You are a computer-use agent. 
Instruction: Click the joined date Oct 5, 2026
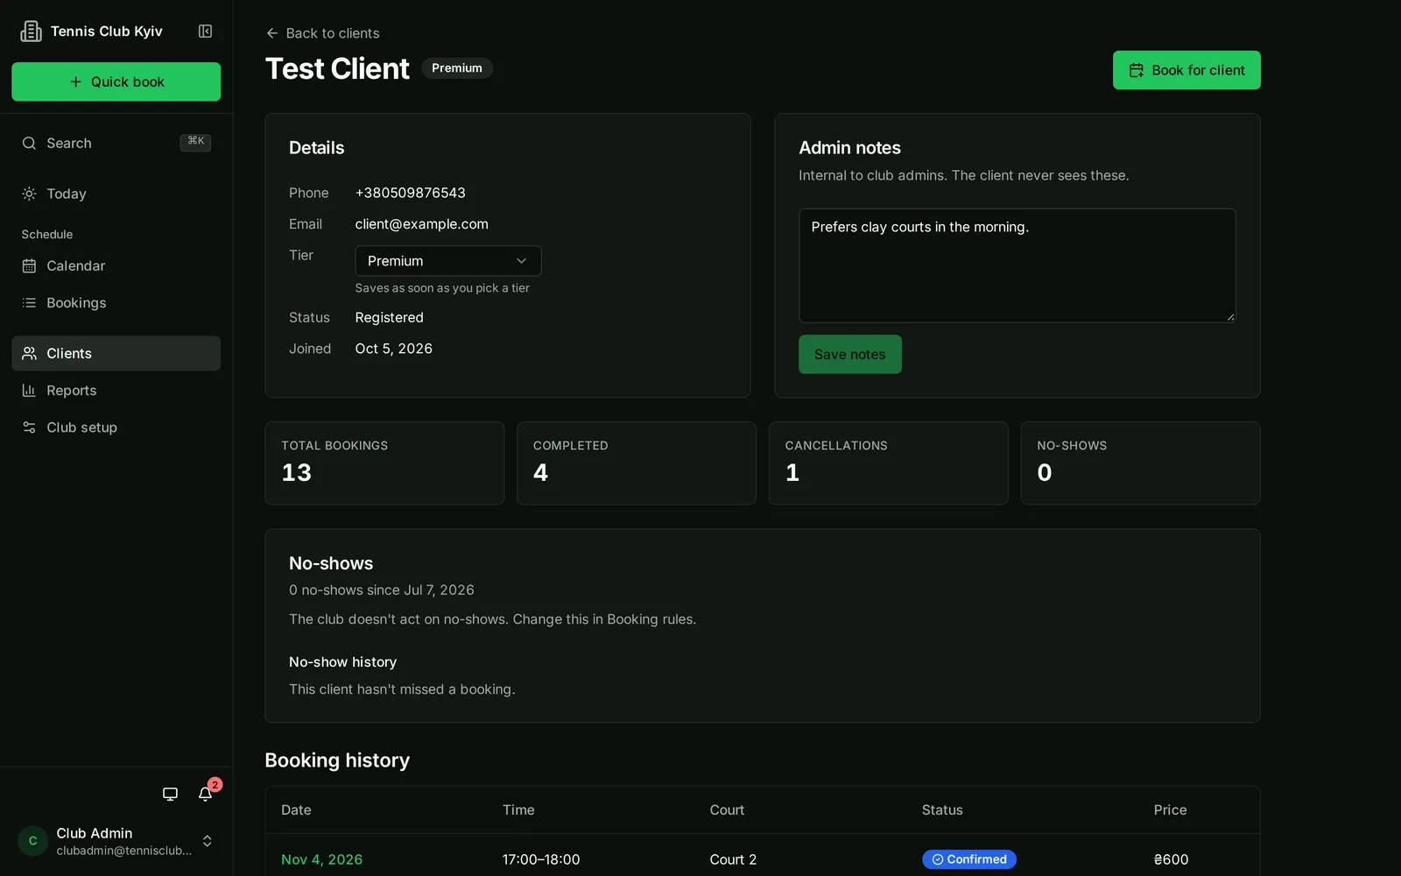pos(393,349)
